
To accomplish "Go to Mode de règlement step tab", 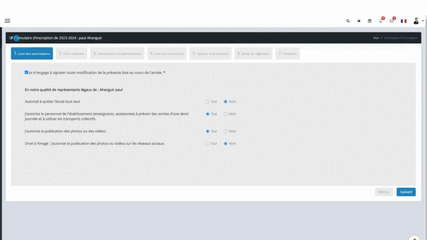I will click(x=253, y=54).
